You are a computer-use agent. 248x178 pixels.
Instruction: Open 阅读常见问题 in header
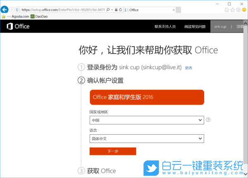point(195,26)
